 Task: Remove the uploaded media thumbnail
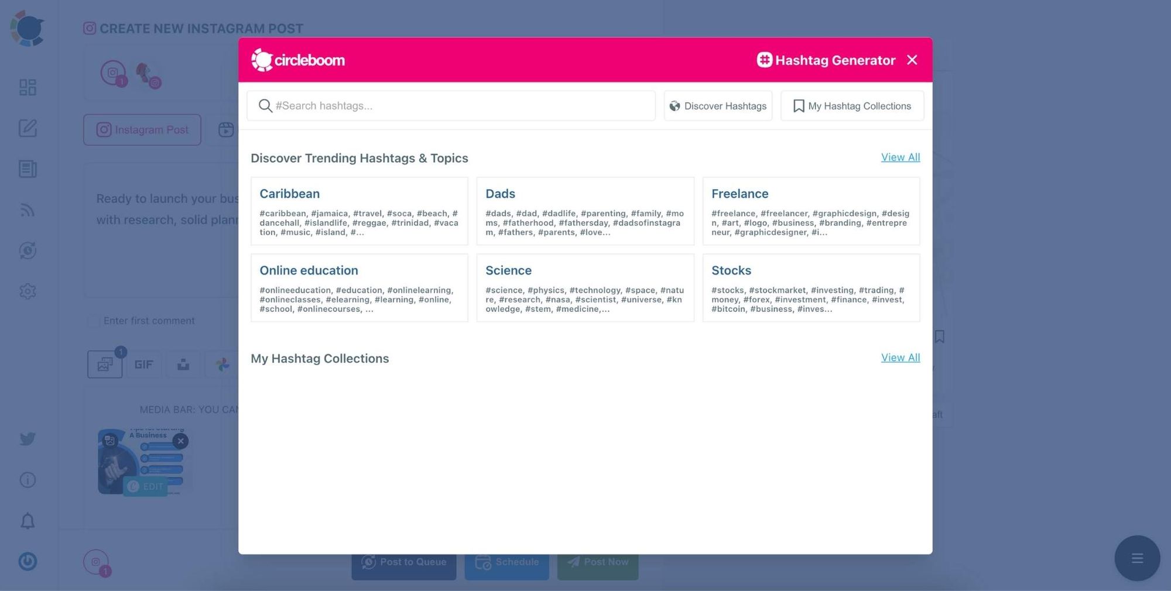pyautogui.click(x=180, y=441)
